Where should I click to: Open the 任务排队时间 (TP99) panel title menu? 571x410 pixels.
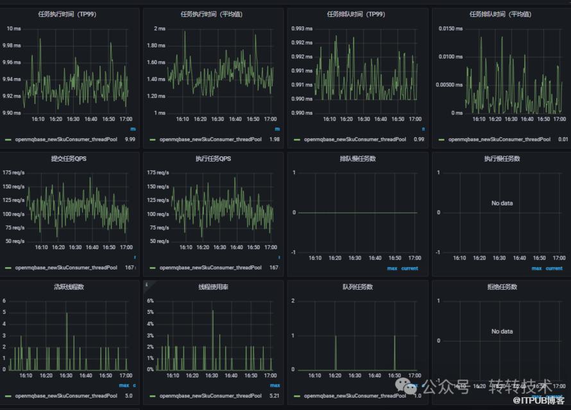click(356, 14)
